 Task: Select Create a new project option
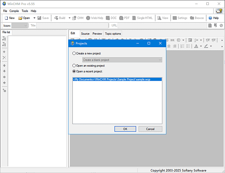tap(74, 53)
